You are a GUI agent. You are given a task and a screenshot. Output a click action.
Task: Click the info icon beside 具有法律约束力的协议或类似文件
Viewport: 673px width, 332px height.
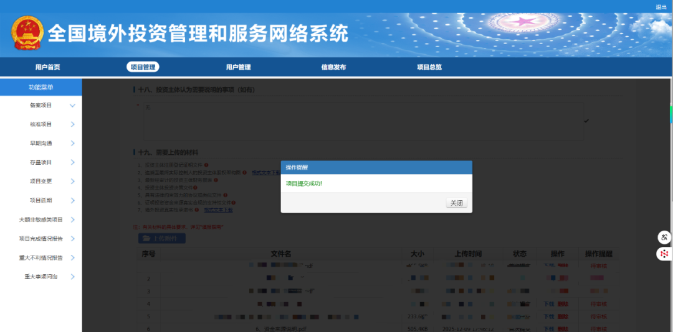tap(226, 195)
